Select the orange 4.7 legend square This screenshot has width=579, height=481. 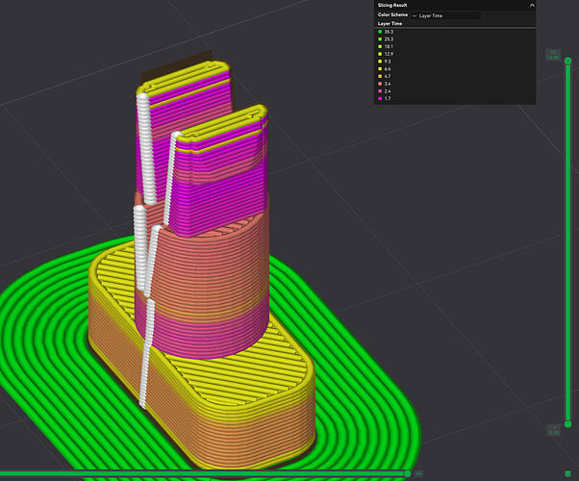380,76
